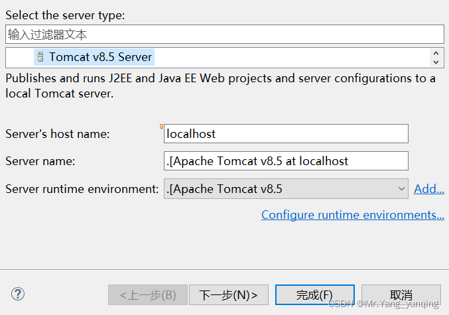
Task: Click the Server's host name field
Action: pyautogui.click(x=286, y=134)
